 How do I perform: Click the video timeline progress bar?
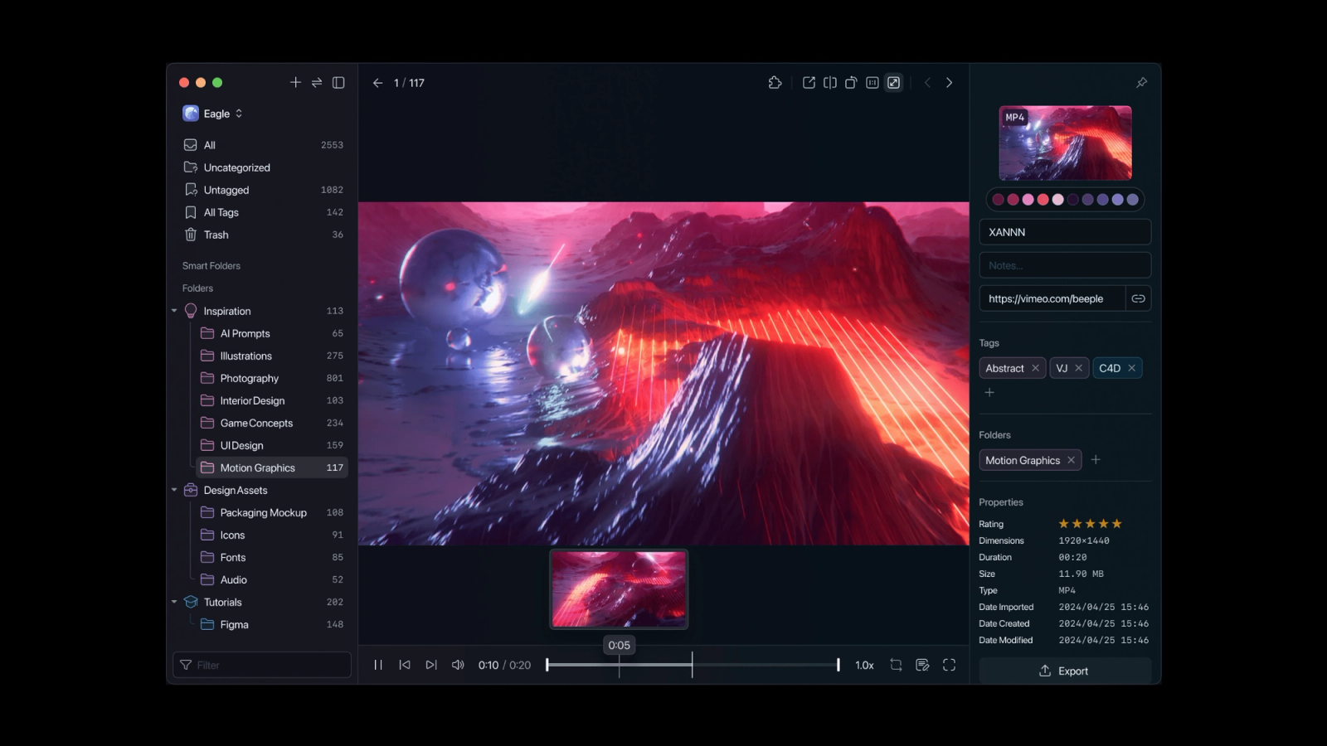(693, 665)
